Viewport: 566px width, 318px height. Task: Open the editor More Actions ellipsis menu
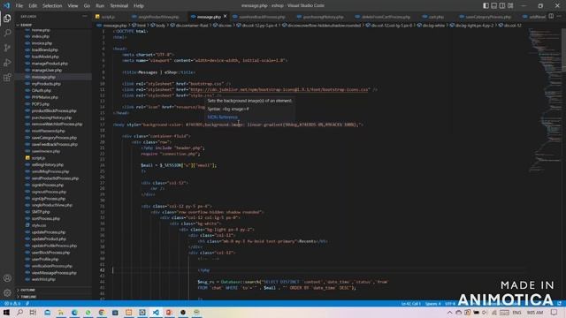point(559,16)
